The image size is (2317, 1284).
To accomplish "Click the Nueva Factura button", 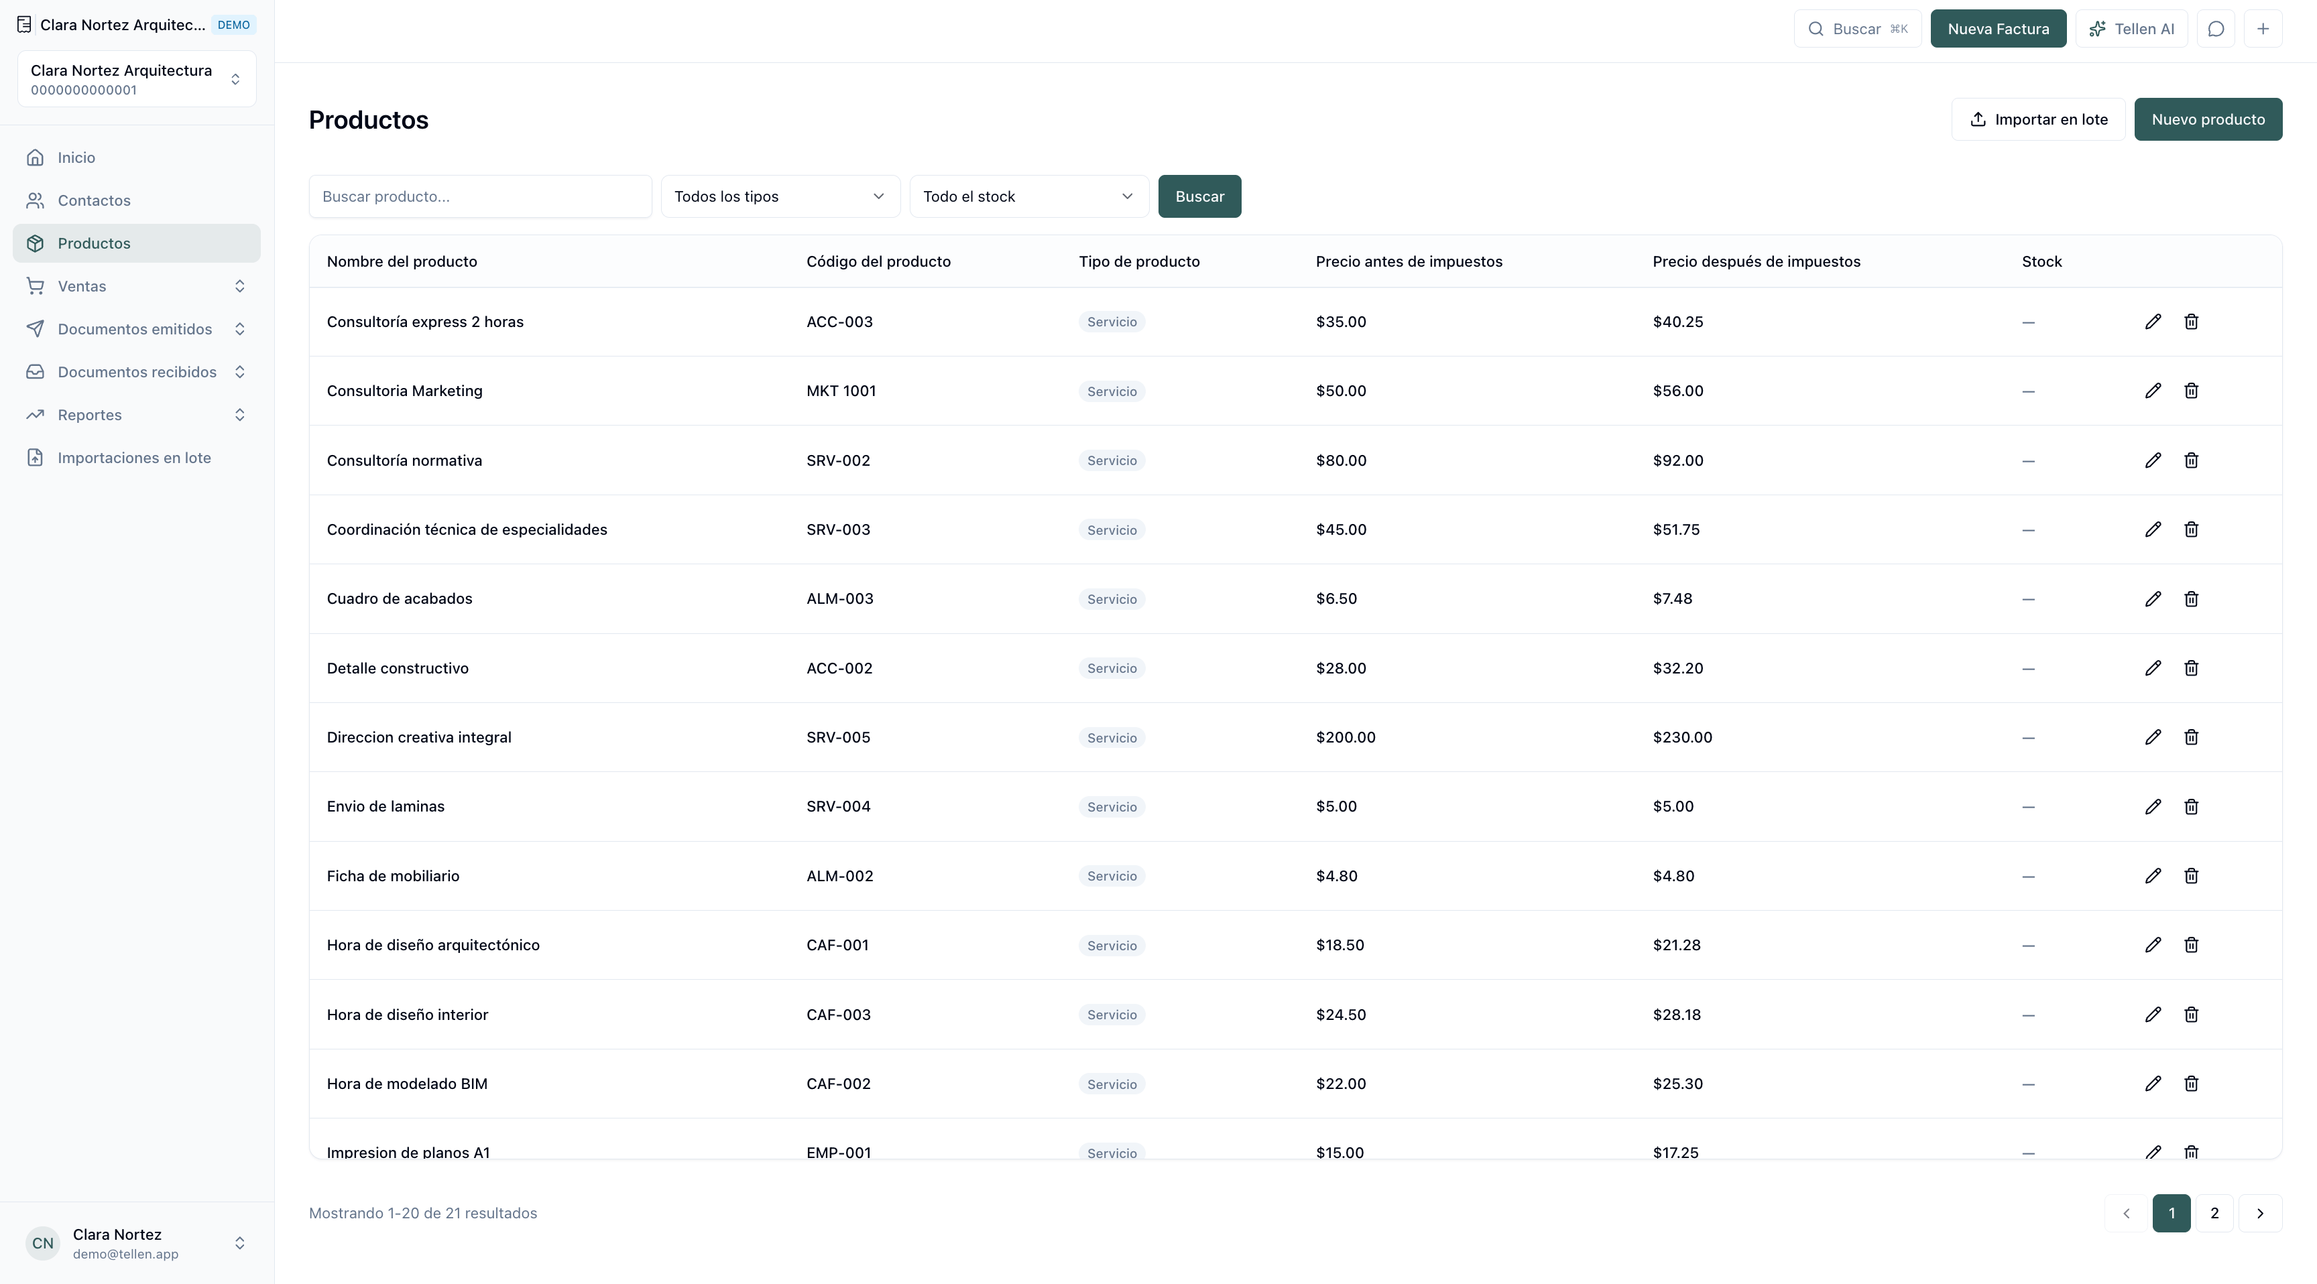I will [x=1998, y=29].
